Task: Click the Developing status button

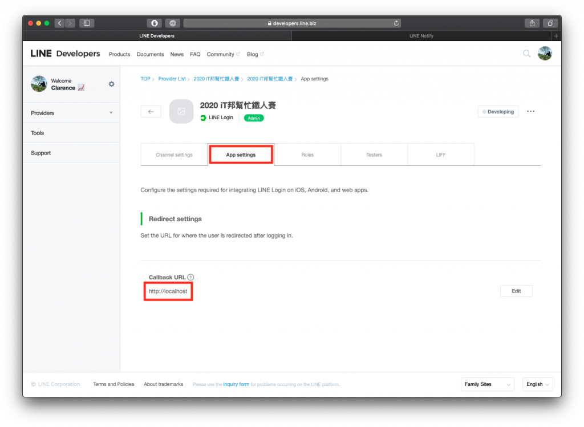Action: (498, 112)
